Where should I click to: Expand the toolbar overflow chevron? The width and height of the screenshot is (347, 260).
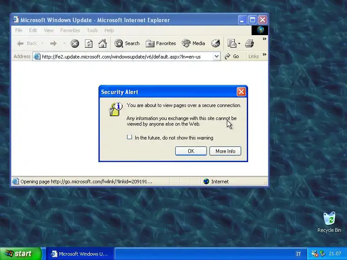pos(265,39)
